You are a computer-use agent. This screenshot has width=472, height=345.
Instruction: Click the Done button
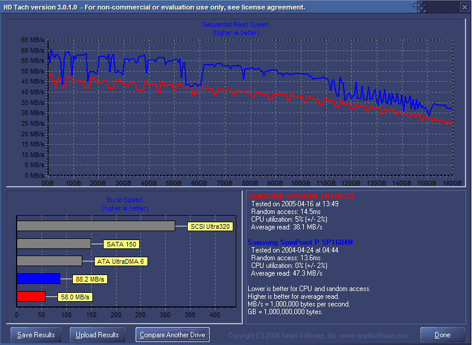click(x=442, y=335)
